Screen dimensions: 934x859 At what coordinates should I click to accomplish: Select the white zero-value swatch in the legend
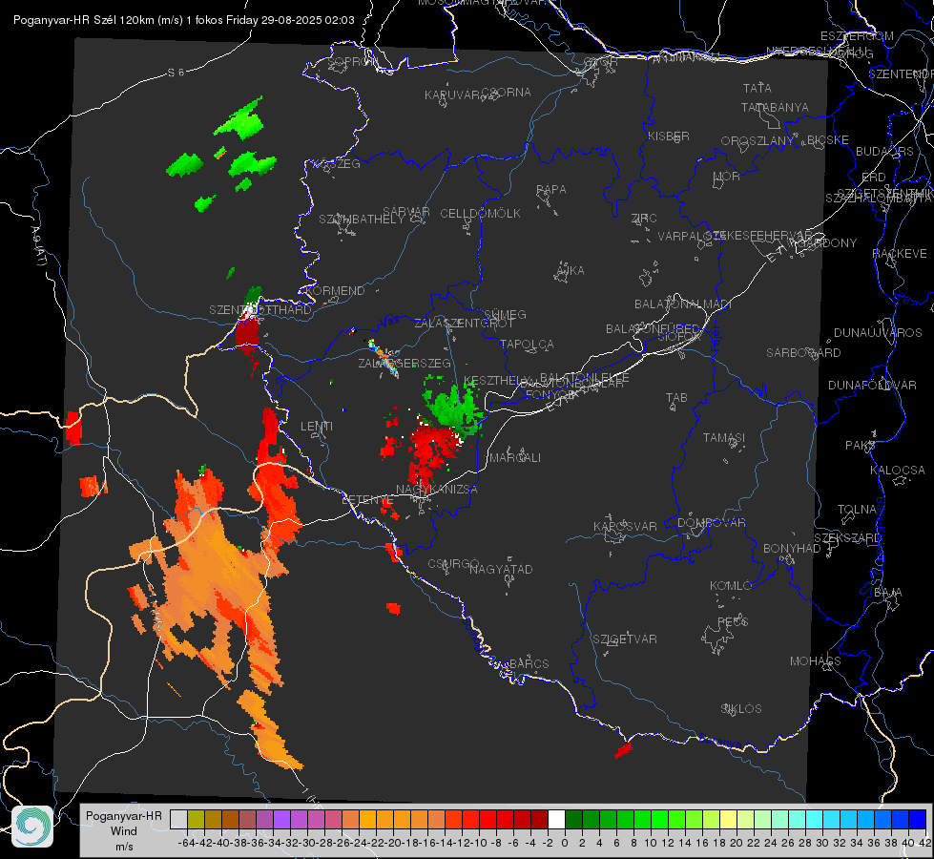(556, 819)
